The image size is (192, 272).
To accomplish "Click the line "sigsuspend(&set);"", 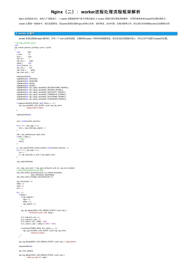I will [26, 246].
